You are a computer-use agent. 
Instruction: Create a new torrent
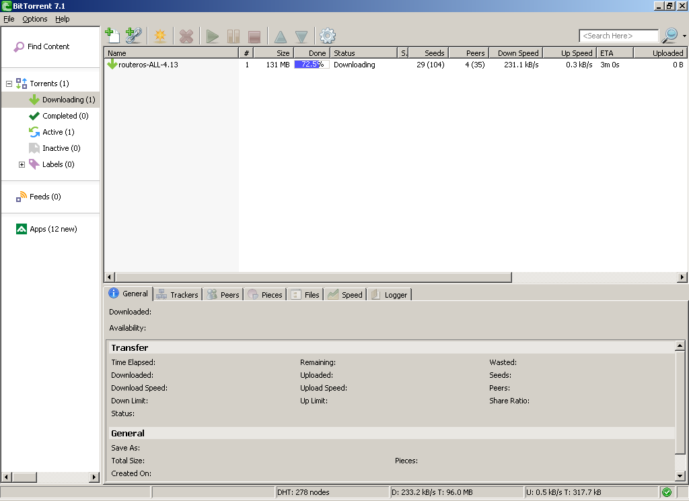pos(159,36)
